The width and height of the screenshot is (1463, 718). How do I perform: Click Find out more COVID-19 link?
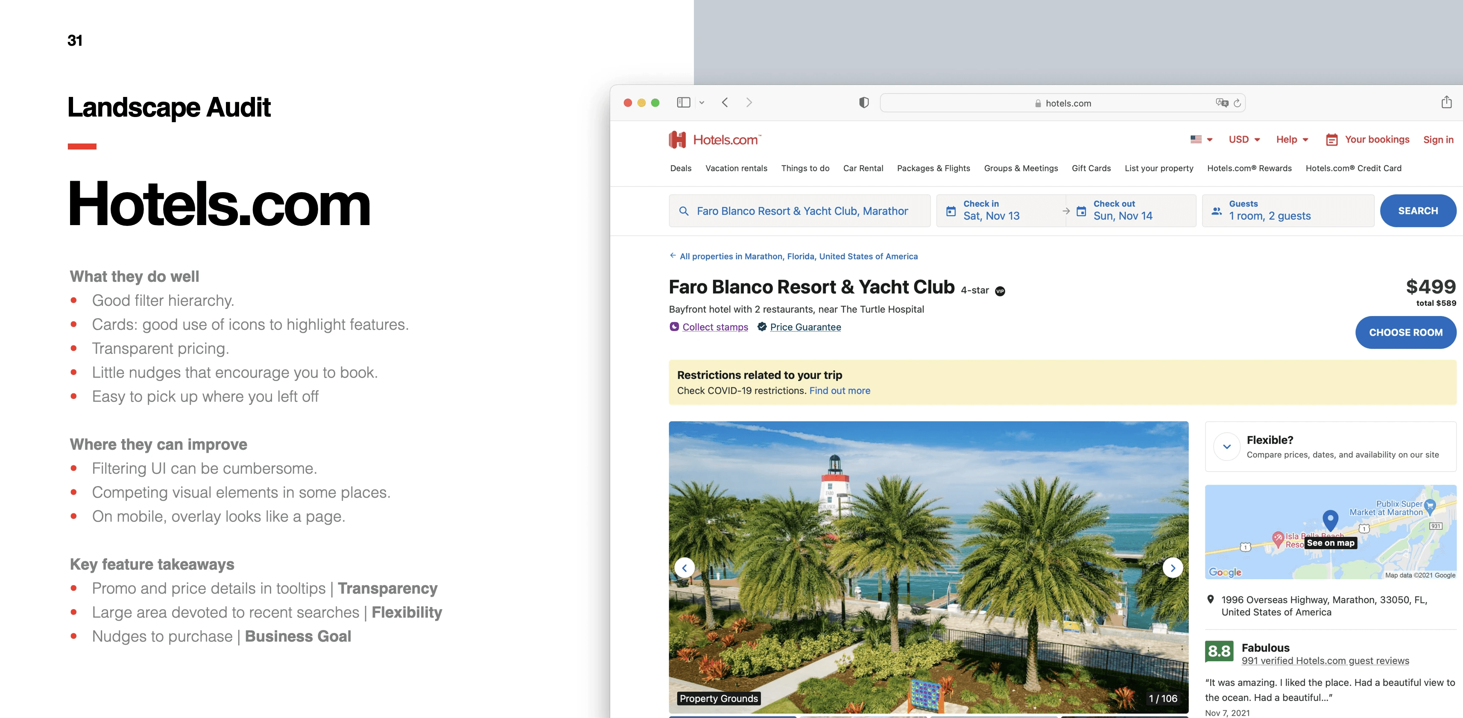[x=840, y=391]
